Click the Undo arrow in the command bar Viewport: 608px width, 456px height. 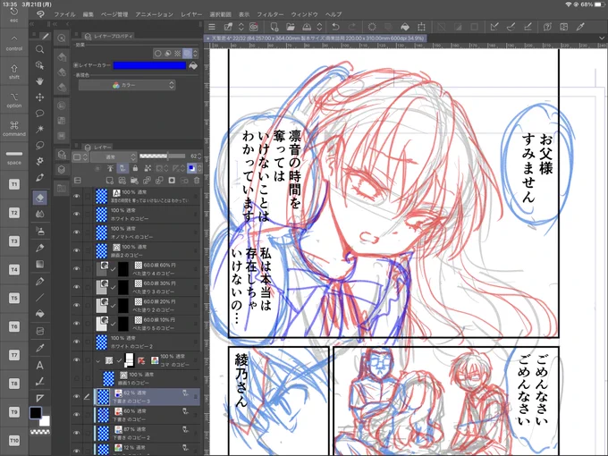336,27
